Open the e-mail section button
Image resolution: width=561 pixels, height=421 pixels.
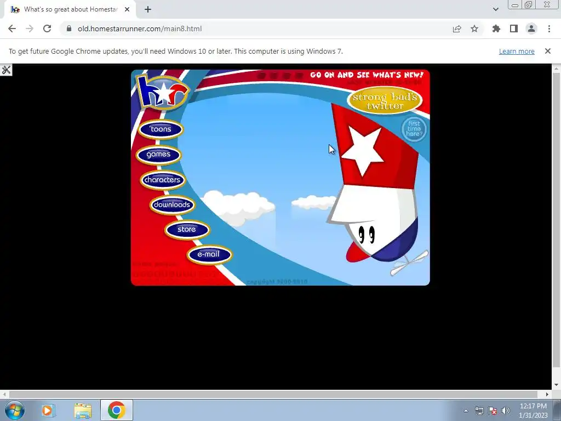pyautogui.click(x=209, y=254)
